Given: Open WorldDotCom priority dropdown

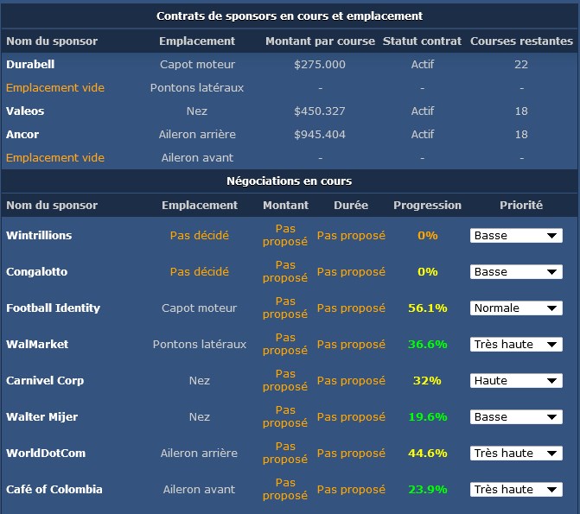Looking at the screenshot, I should pos(516,453).
